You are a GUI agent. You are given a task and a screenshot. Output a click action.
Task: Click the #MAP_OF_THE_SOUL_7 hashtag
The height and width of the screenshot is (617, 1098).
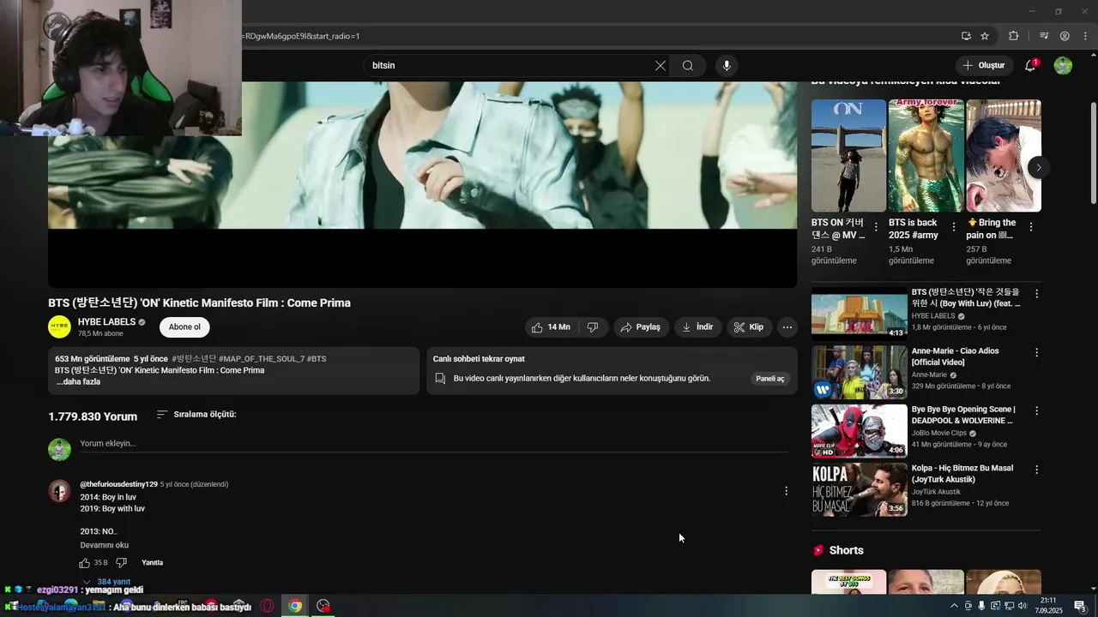pyautogui.click(x=261, y=359)
